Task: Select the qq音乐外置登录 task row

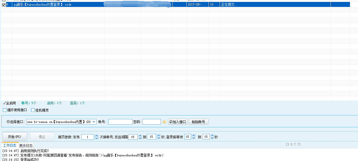Action: tap(42, 4)
